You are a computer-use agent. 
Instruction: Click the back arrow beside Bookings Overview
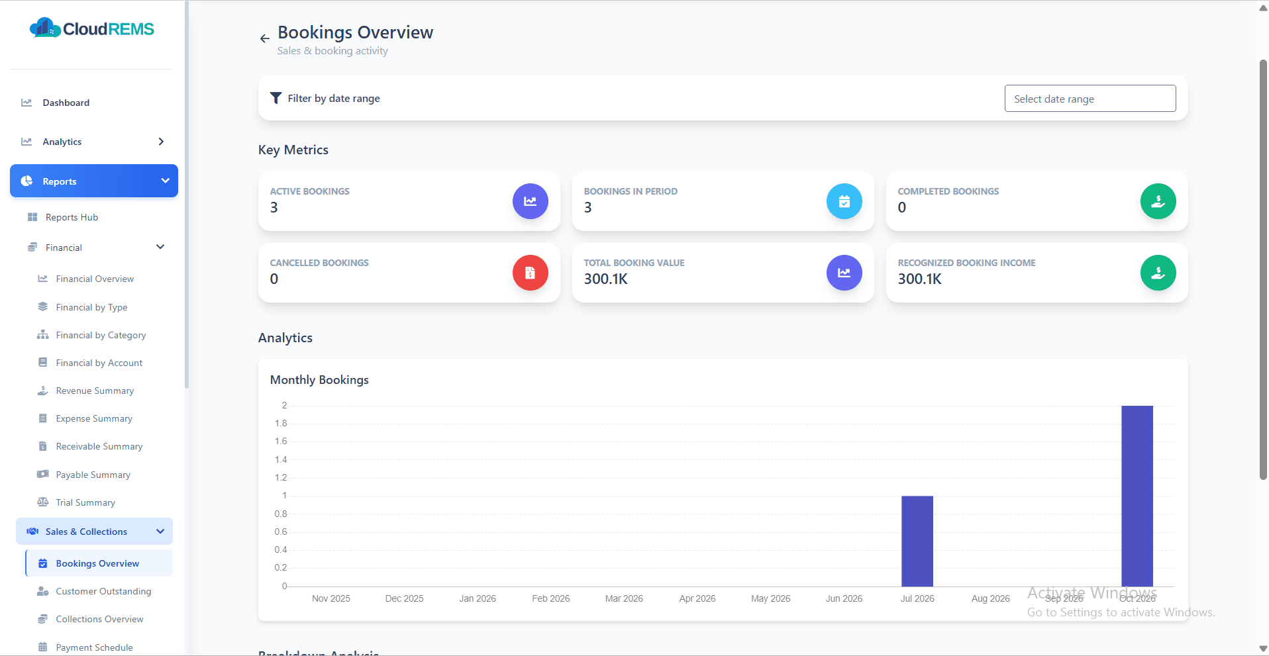click(x=264, y=38)
